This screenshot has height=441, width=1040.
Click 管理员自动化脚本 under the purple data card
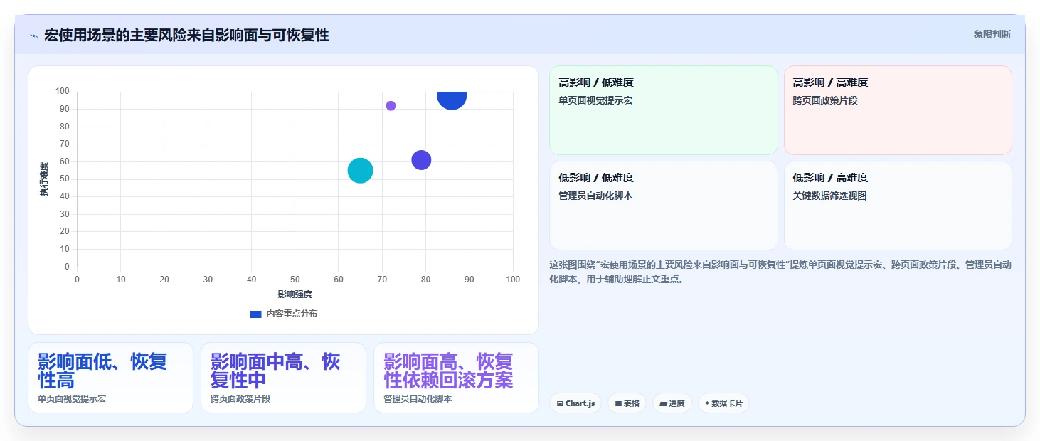tap(418, 398)
